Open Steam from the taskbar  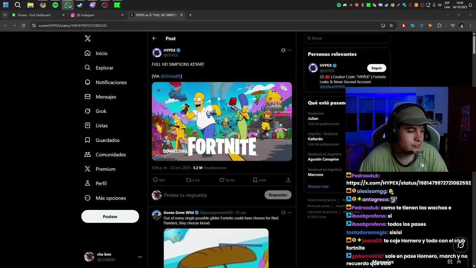[80, 5]
